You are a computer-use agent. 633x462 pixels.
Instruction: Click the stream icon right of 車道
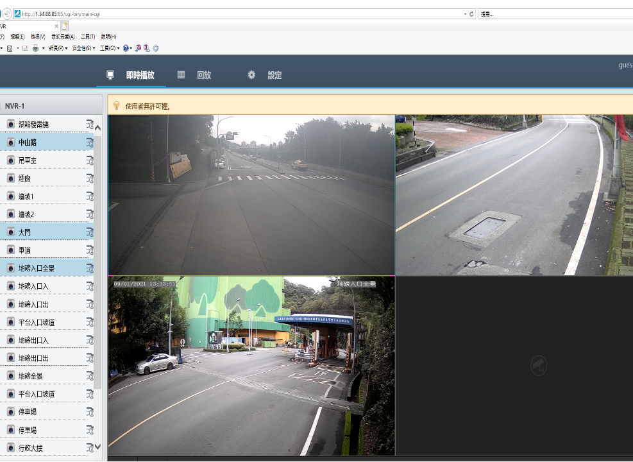90,250
